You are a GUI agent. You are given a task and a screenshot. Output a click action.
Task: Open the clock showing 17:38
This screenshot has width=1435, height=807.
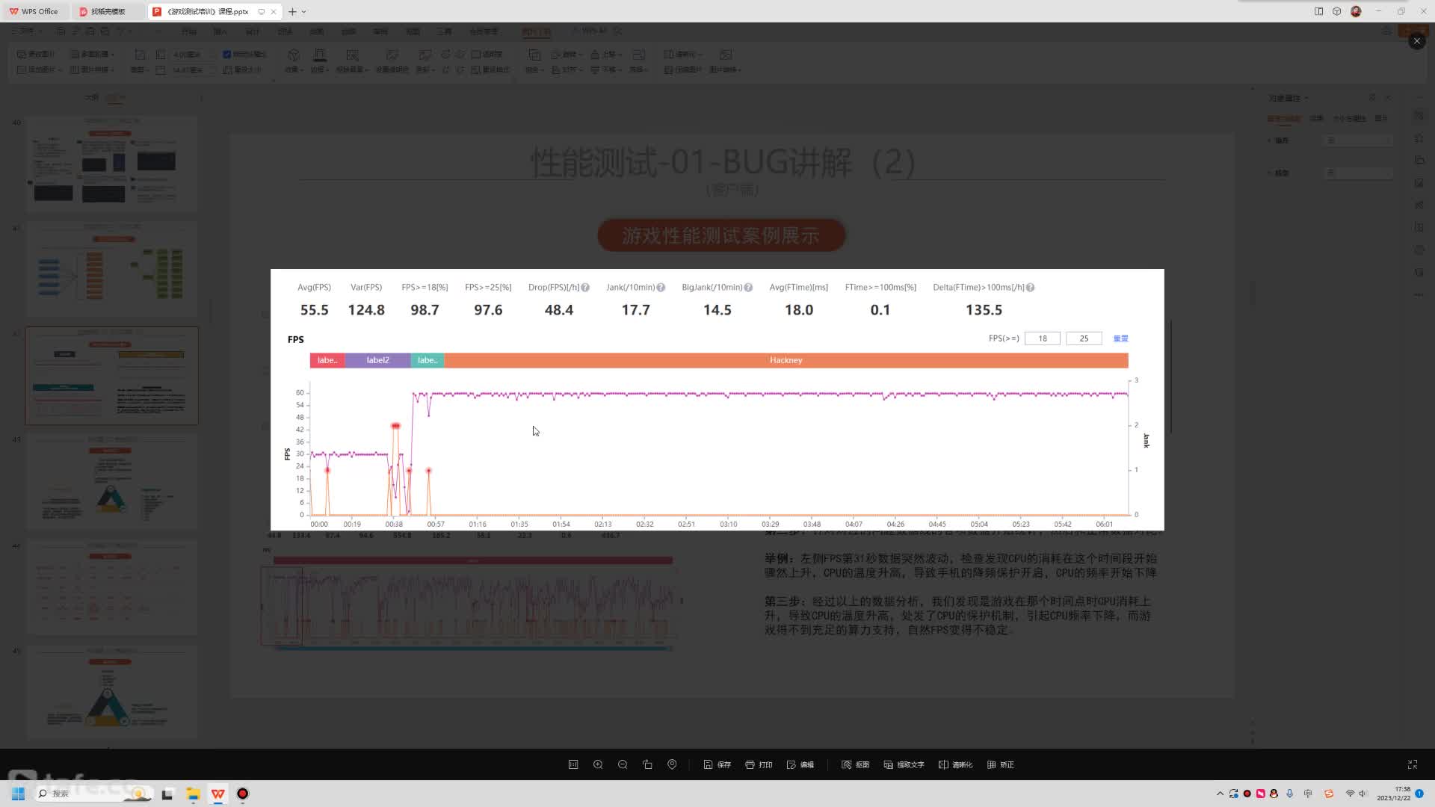1393,794
